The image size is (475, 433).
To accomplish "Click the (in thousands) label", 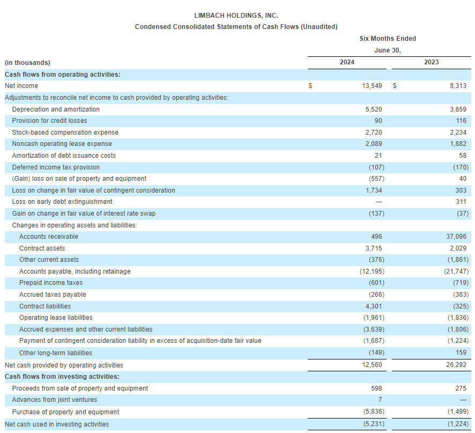I will tap(27, 62).
